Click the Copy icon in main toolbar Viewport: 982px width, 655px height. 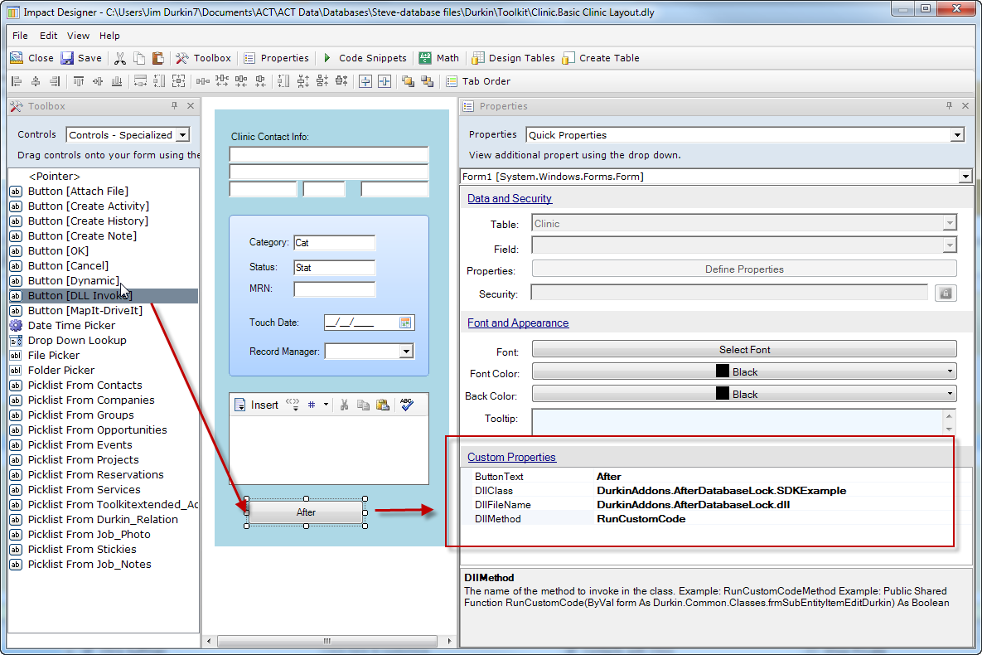pyautogui.click(x=139, y=58)
